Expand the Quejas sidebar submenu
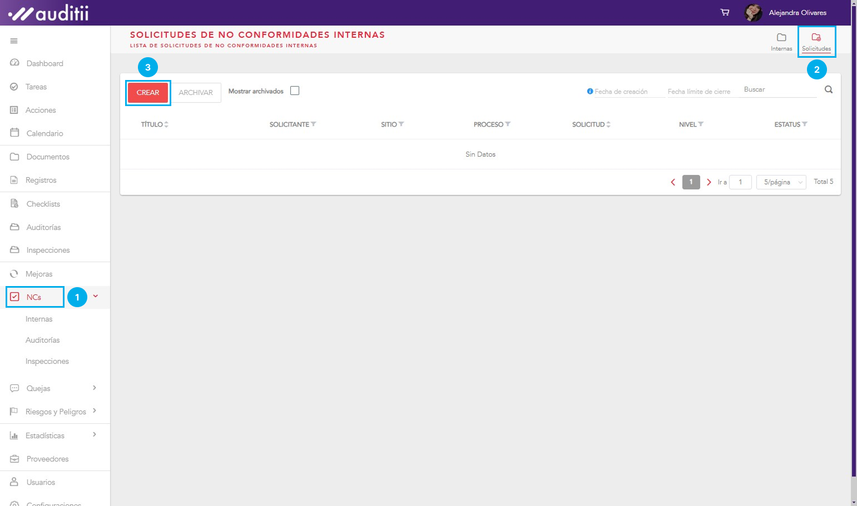The height and width of the screenshot is (506, 857). 95,388
